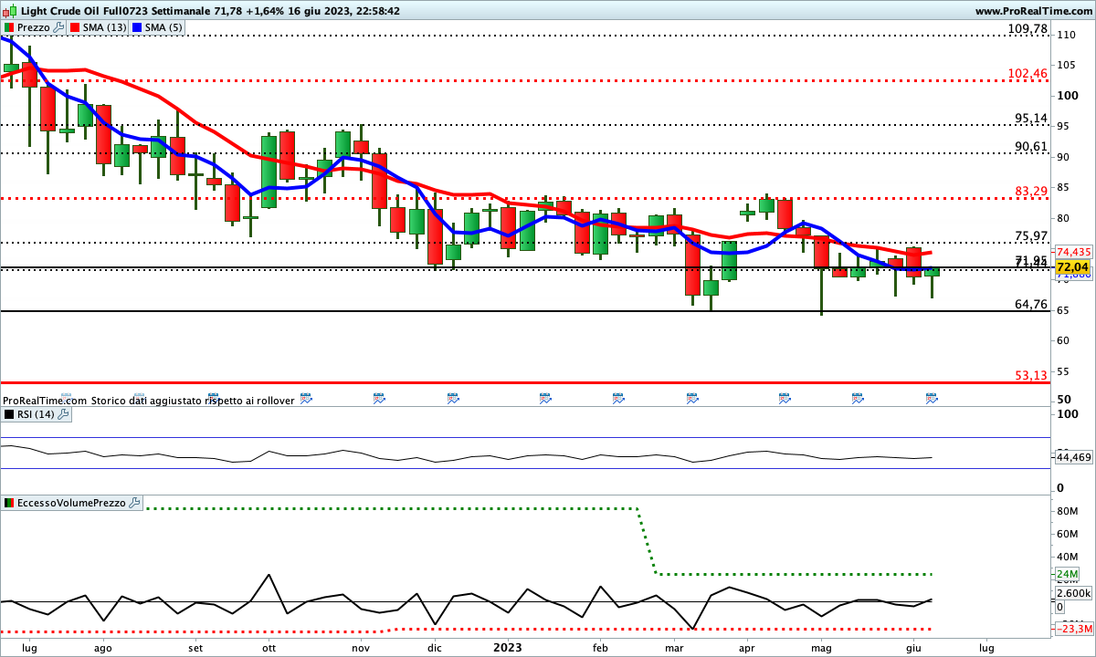The height and width of the screenshot is (657, 1096).
Task: Click the Light Crude Oil Full0723 title
Action: 84,11
